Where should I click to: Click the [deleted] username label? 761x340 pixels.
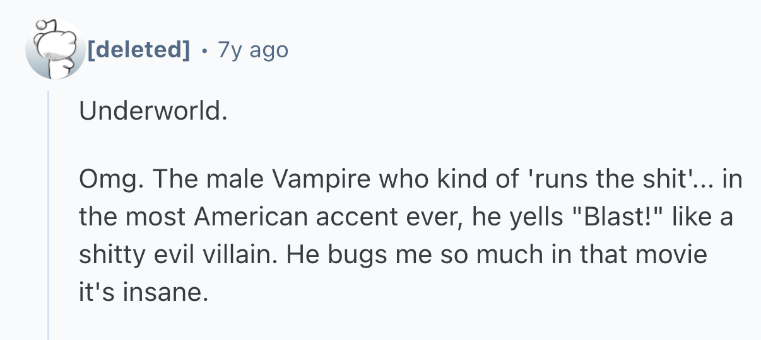(138, 49)
